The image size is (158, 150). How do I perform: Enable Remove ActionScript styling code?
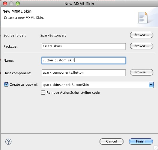coord(43,93)
